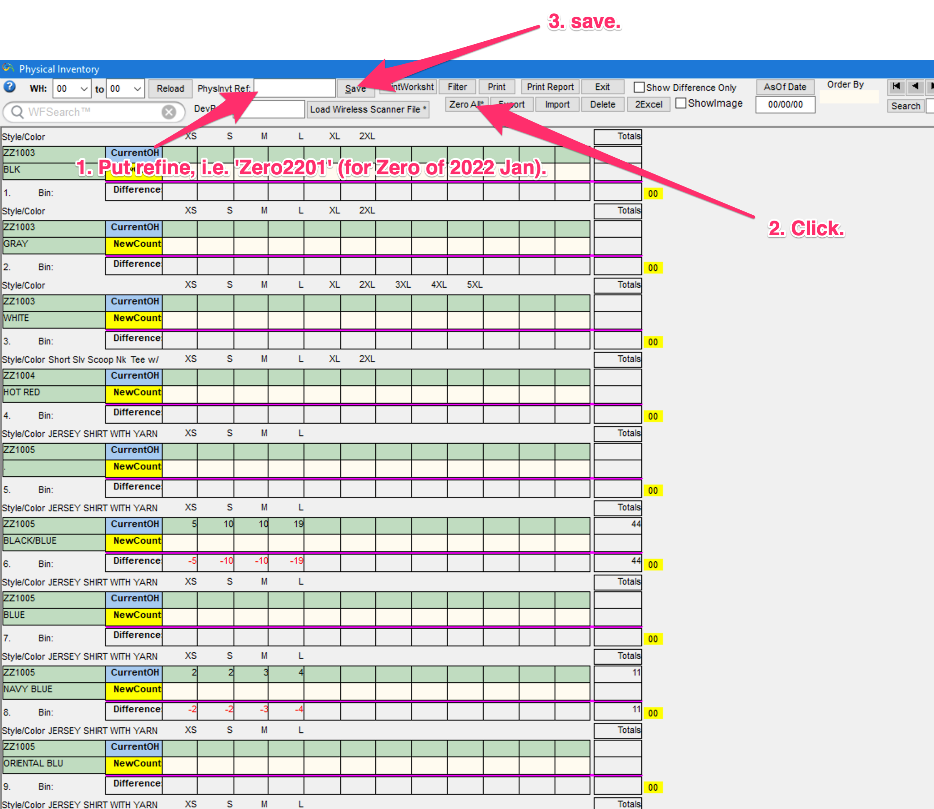The width and height of the screenshot is (934, 809).
Task: Toggle the ShowImage checkbox
Action: [x=681, y=103]
